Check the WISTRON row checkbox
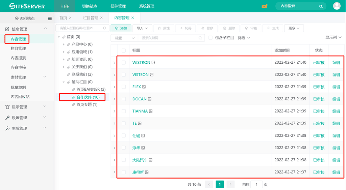Screen dimensions: 346x190 click(124, 63)
